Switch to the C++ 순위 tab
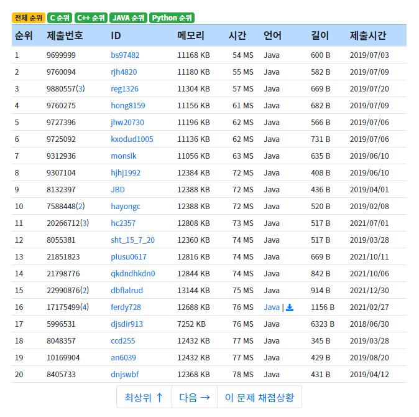Viewport: 419px width, 417px height. tap(91, 18)
